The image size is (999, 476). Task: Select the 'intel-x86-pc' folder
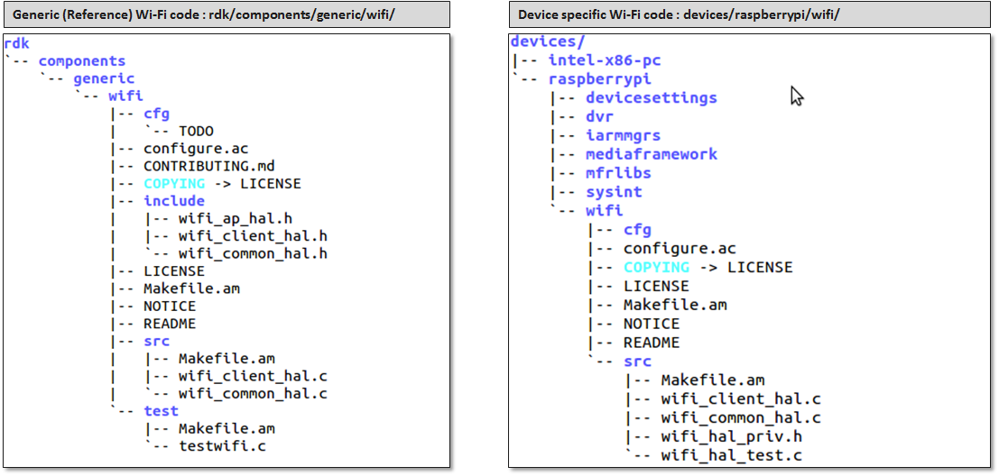pos(605,60)
